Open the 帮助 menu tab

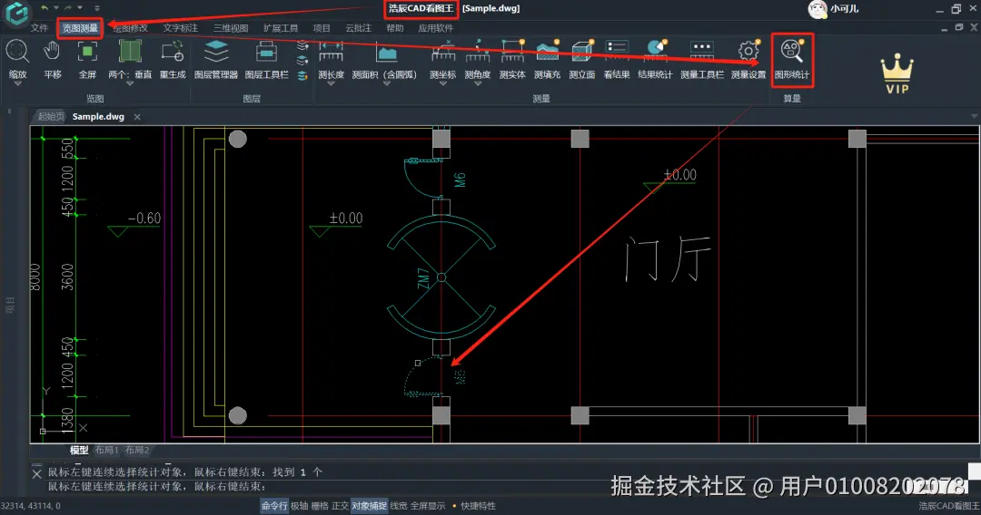(x=395, y=28)
